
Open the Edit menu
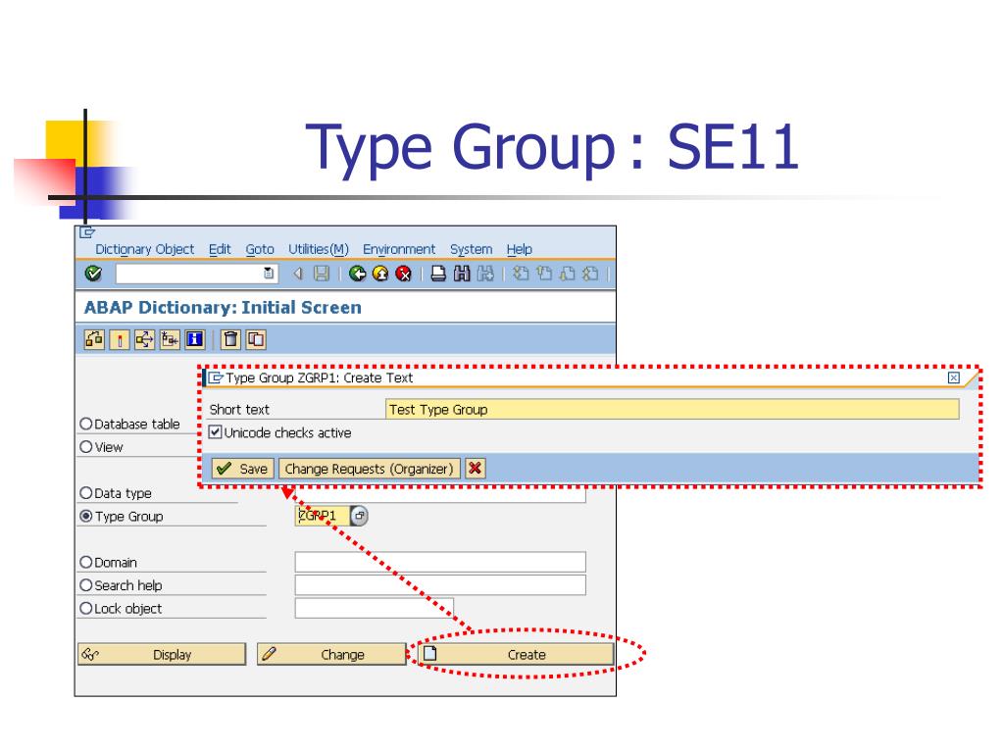220,249
